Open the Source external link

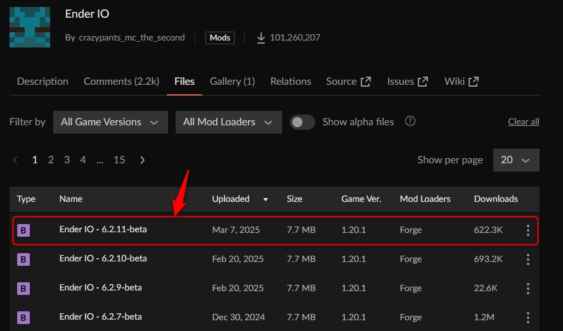coord(348,82)
